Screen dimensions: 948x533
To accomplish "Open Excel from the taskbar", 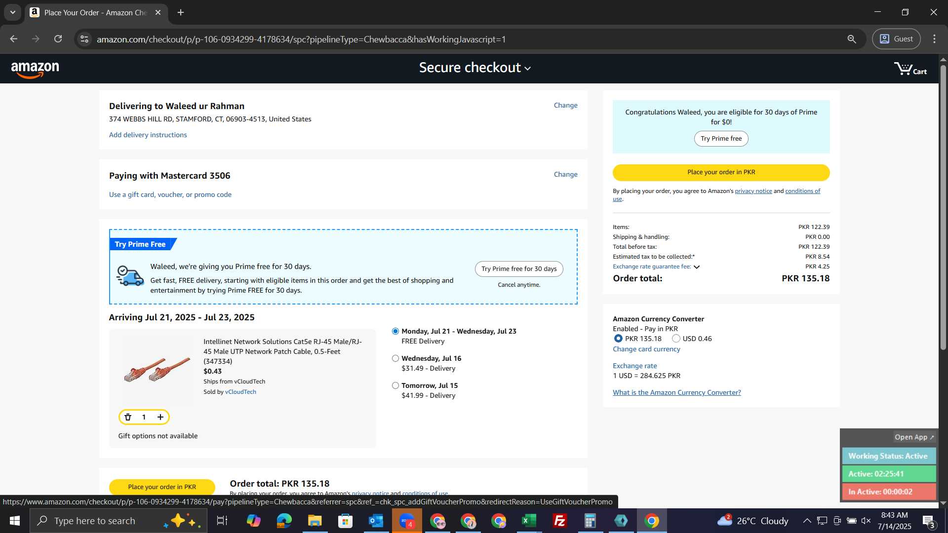I will pyautogui.click(x=529, y=521).
